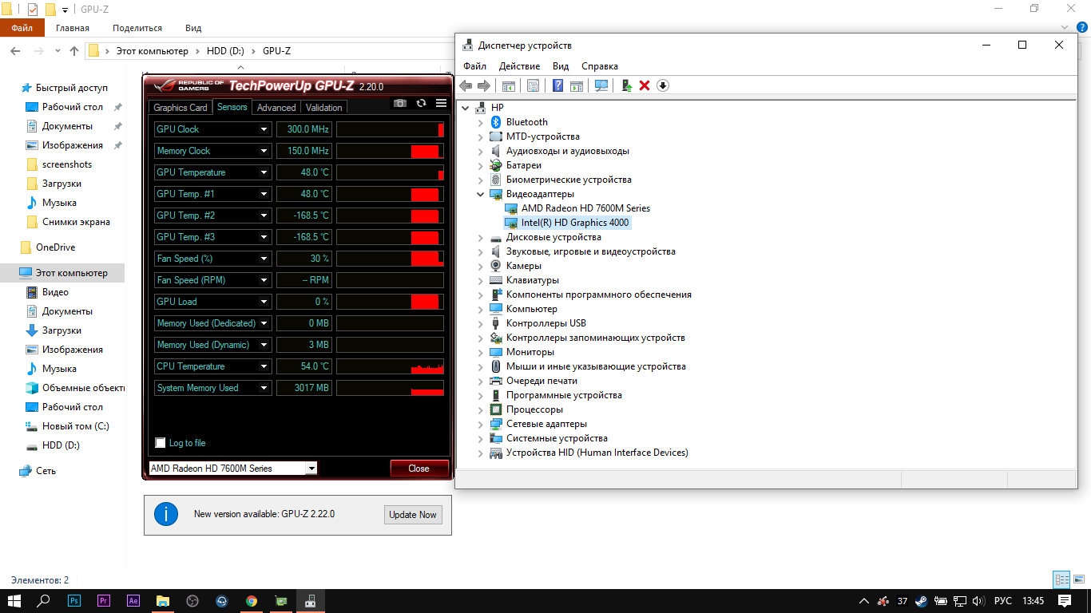Viewport: 1091px width, 613px height.
Task: Open the System Memory Used sensor dropdown
Action: click(x=264, y=388)
